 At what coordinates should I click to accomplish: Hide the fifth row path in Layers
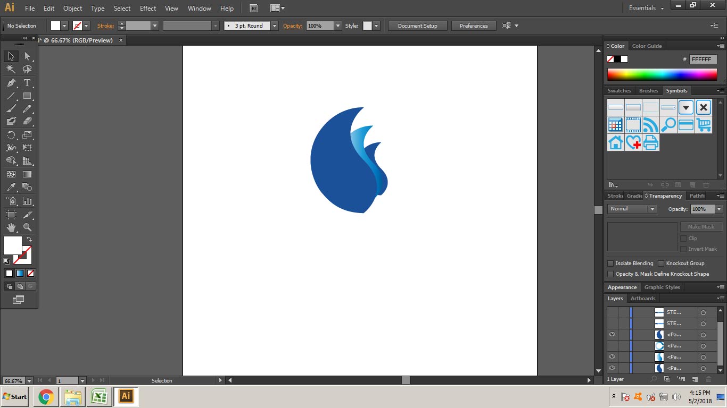click(x=612, y=357)
